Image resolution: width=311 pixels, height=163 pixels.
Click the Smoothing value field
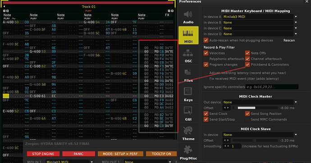point(236,146)
